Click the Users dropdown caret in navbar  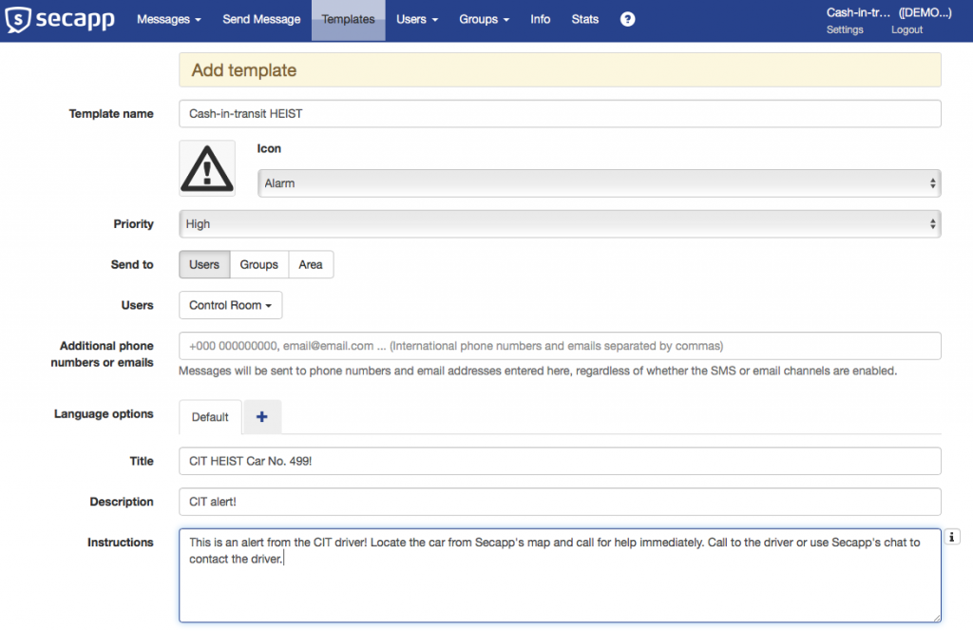(437, 19)
